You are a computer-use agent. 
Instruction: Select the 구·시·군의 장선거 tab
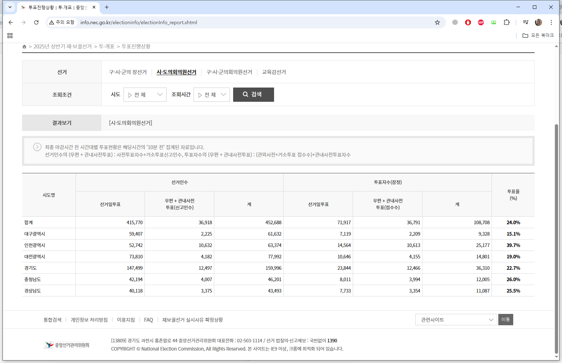click(128, 72)
